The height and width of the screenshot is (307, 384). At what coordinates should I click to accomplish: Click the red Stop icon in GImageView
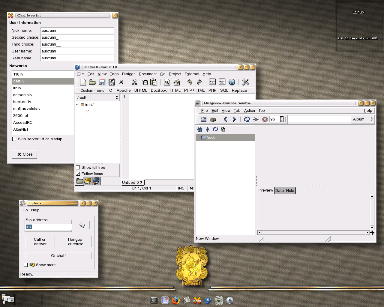coord(265,119)
